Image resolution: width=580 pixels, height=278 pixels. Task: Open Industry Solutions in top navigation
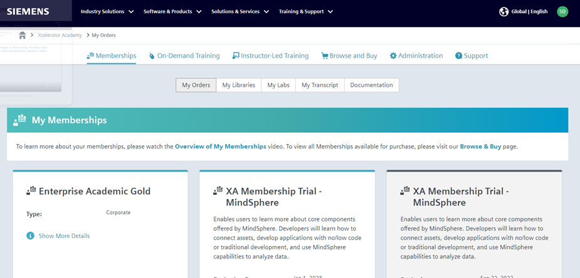point(102,11)
